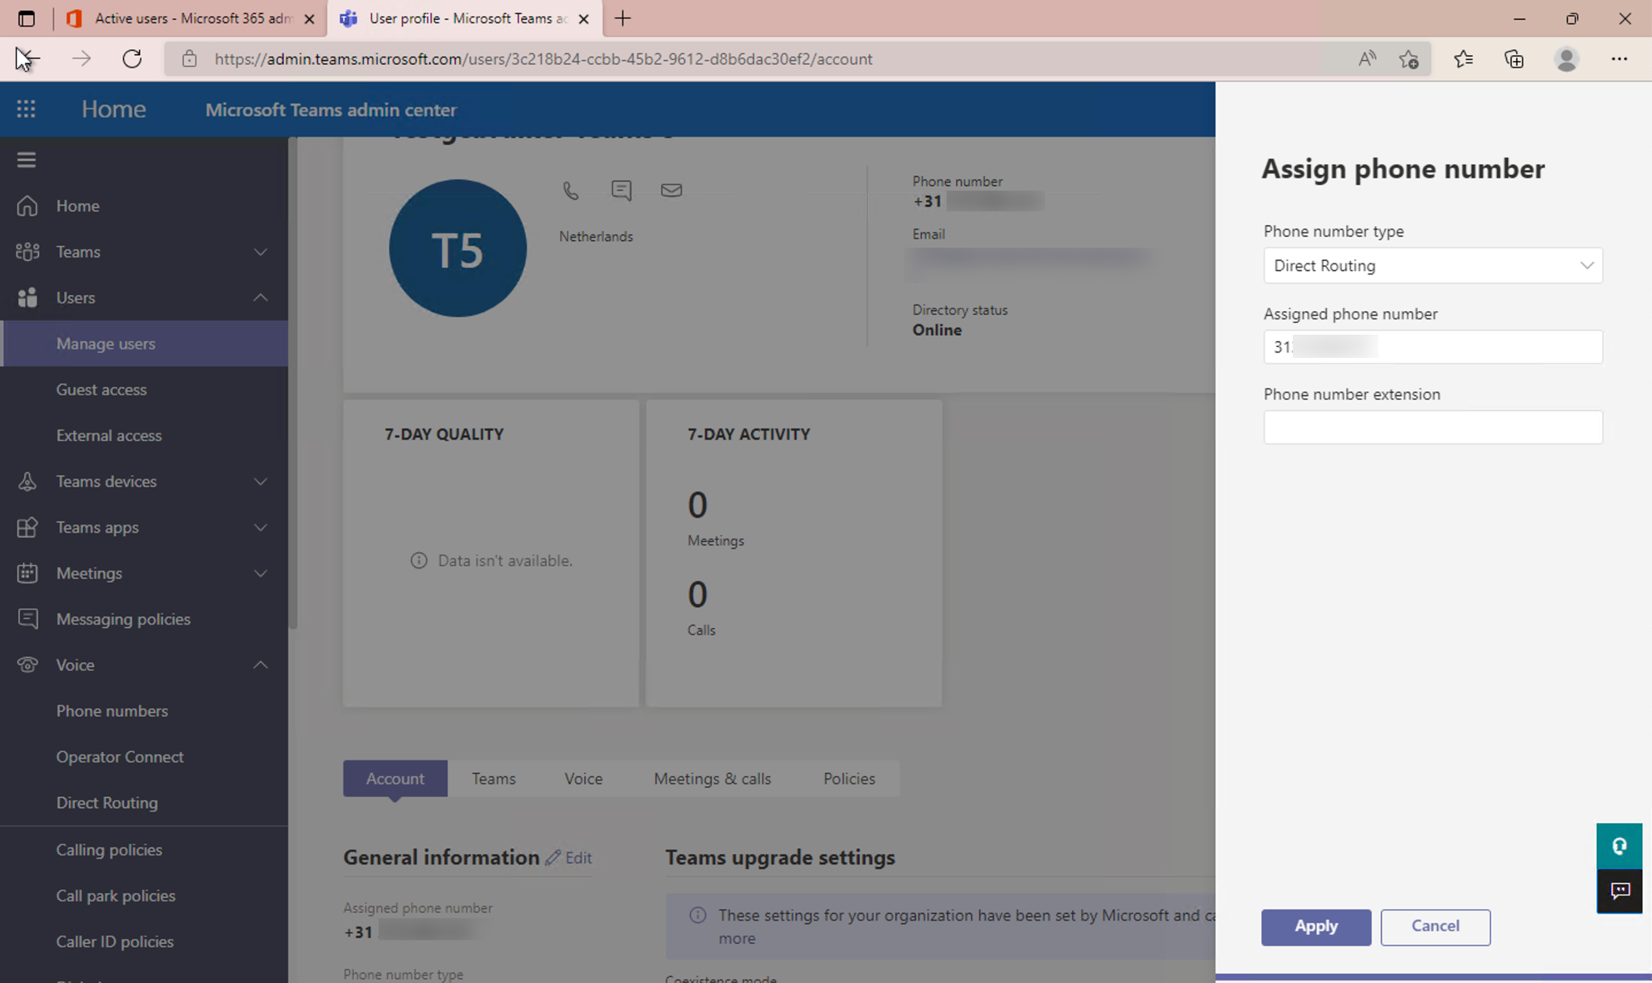Click the Meetings calendar icon
The image size is (1652, 983).
click(27, 573)
